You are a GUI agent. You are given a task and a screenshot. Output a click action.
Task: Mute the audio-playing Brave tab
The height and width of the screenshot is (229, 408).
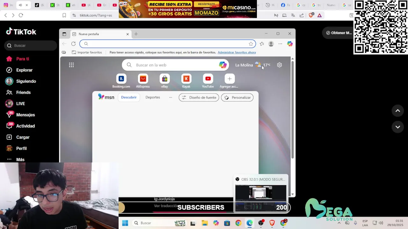coord(20,5)
